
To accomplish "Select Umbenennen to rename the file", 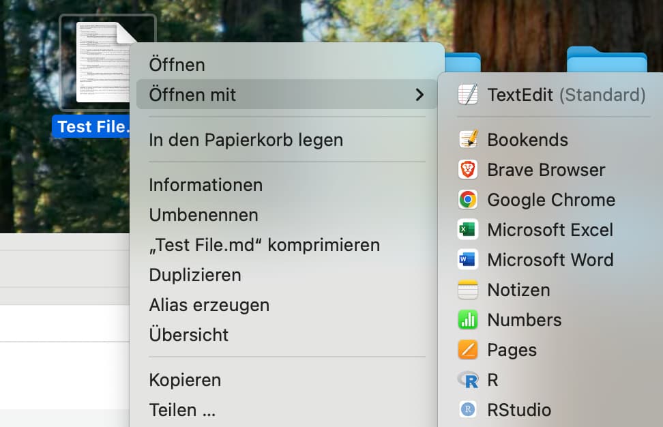I will click(203, 215).
